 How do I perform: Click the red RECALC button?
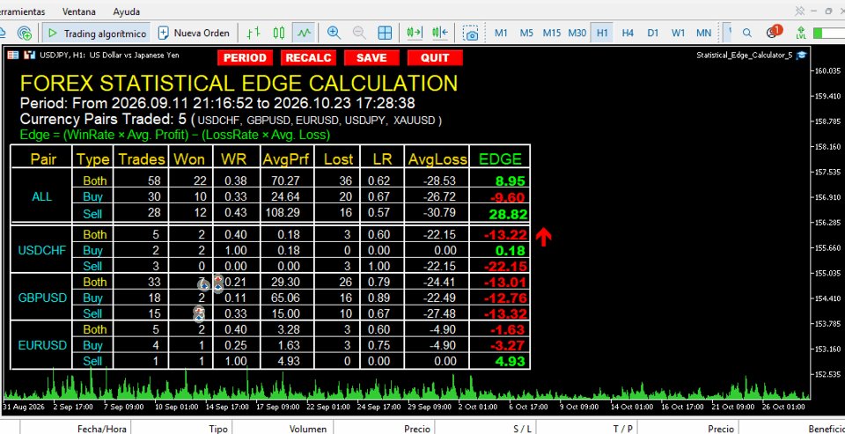(x=308, y=58)
